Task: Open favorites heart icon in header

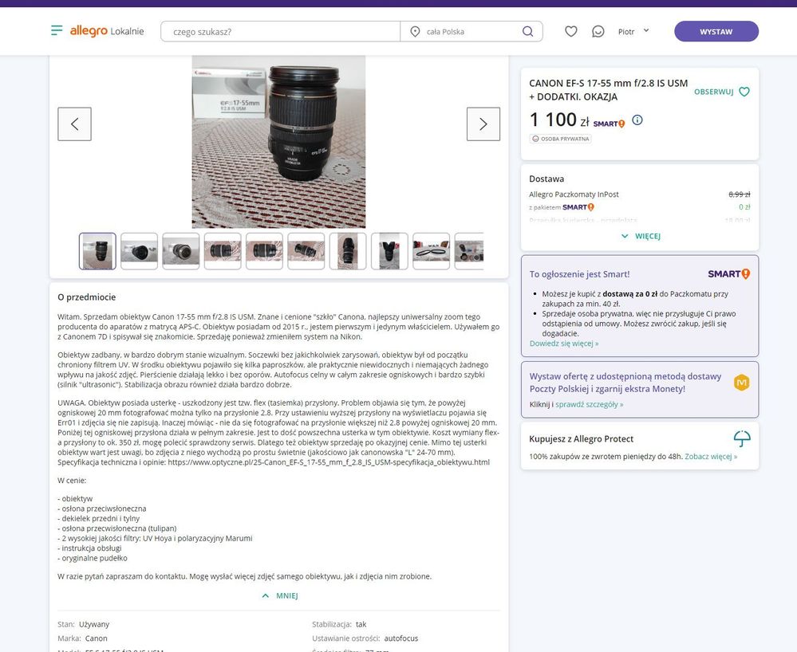Action: tap(570, 32)
